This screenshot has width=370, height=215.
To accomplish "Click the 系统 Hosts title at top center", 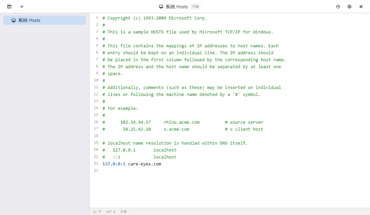I will [x=177, y=7].
